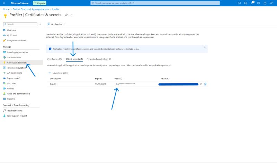This screenshot has width=277, height=163.
Task: Click the 11/17/2023 expiry date
Action: (100, 84)
